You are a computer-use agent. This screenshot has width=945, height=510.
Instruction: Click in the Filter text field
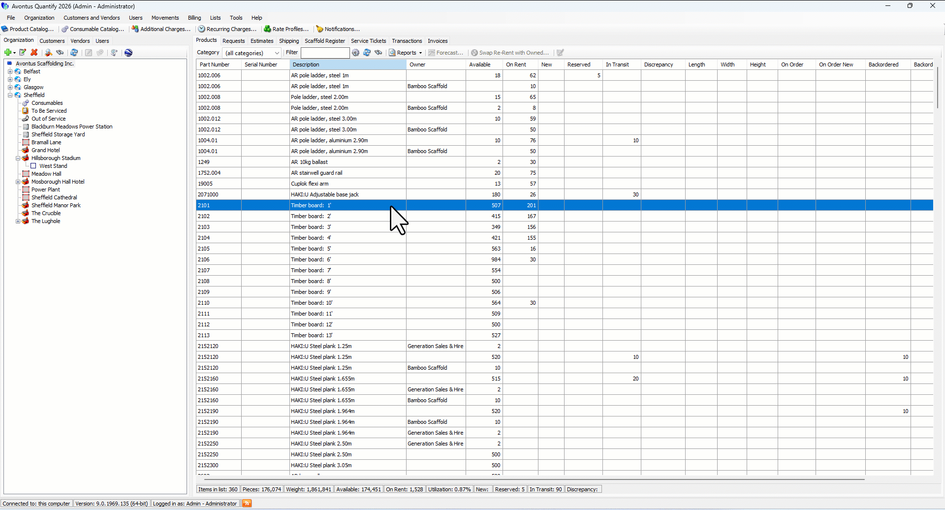(325, 53)
